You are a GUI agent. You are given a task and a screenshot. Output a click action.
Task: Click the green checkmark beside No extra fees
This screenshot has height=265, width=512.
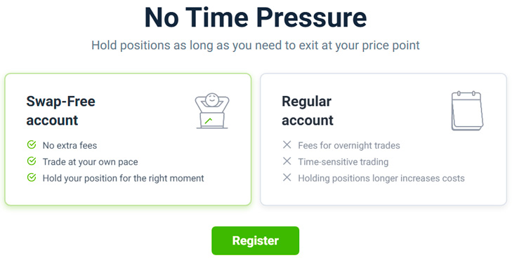32,144
